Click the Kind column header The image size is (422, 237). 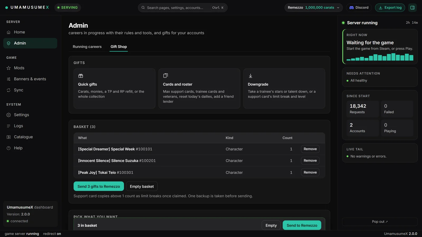point(229,138)
